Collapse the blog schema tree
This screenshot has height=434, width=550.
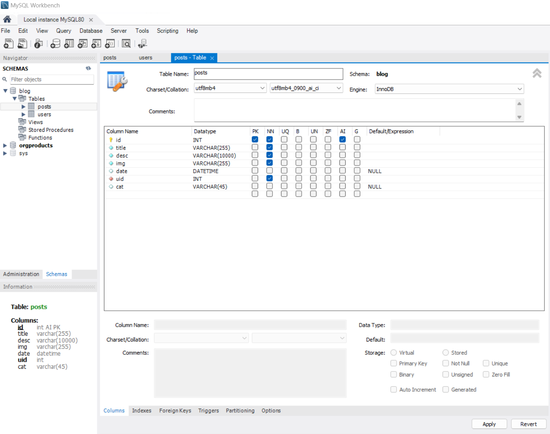tap(5, 91)
